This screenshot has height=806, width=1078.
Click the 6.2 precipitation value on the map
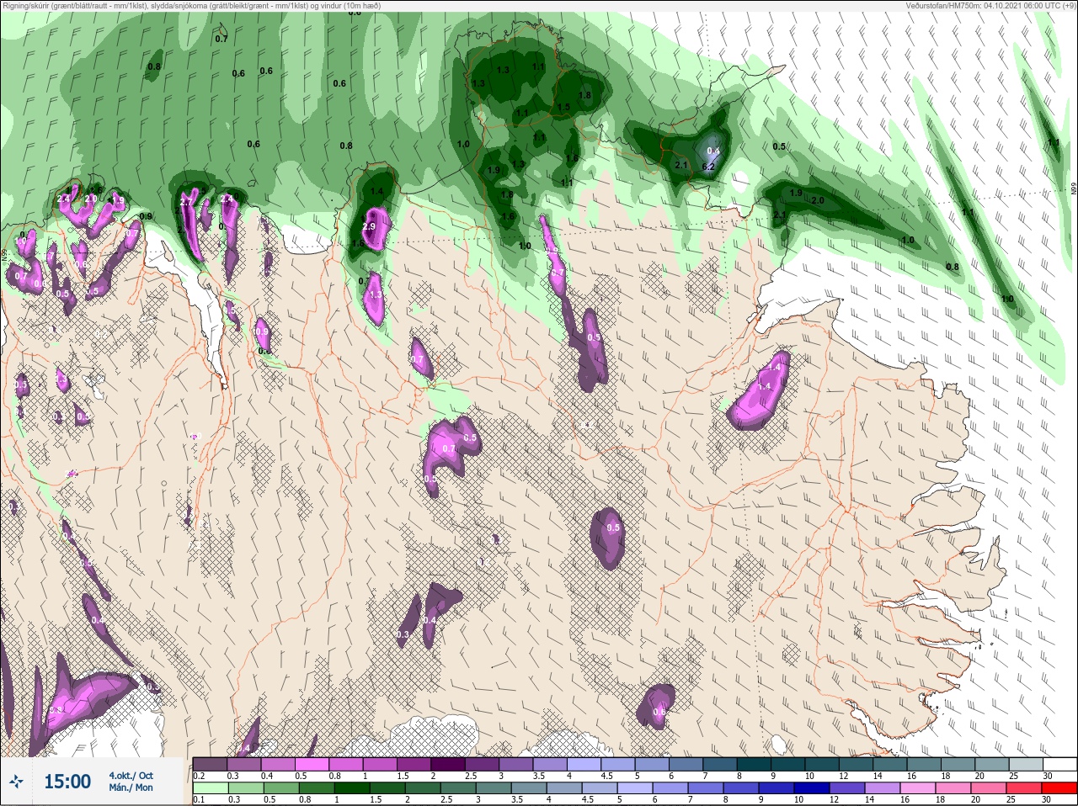(x=708, y=167)
